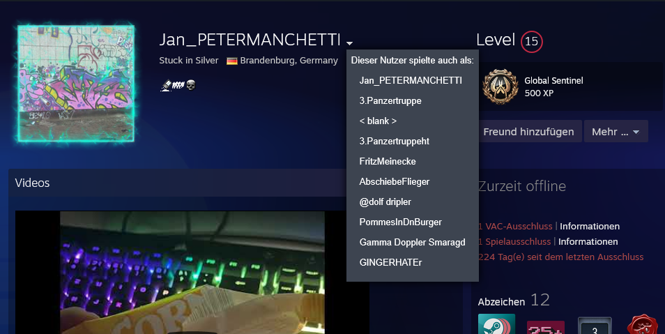Viewport: 665px width, 334px height.
Task: Open the Mehr ... dropdown
Action: [x=616, y=132]
